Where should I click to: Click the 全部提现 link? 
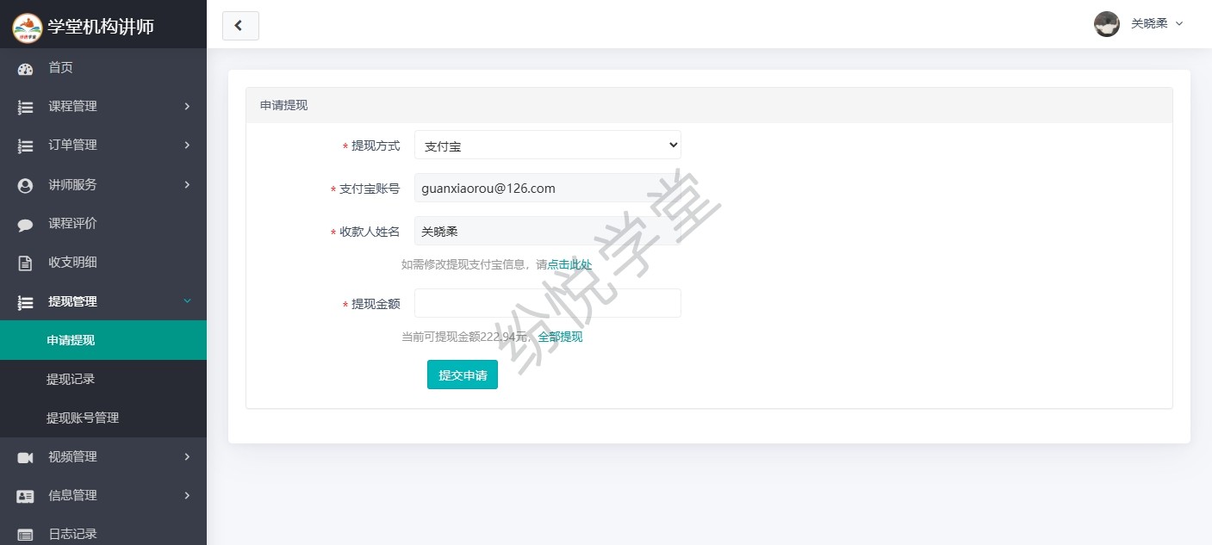click(x=561, y=337)
